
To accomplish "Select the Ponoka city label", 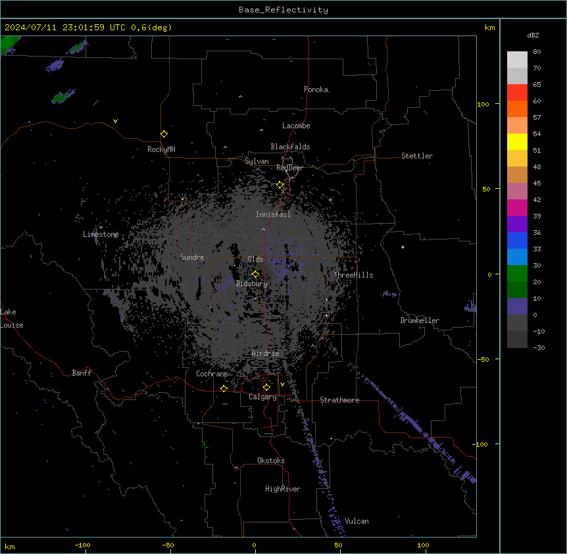I will 316,89.
